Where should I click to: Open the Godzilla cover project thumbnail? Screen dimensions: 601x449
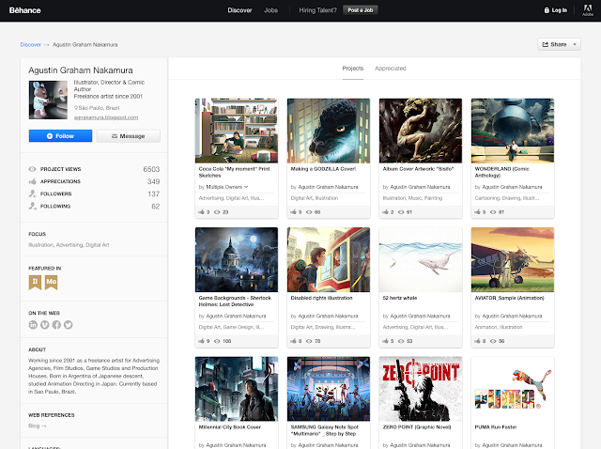(x=329, y=131)
